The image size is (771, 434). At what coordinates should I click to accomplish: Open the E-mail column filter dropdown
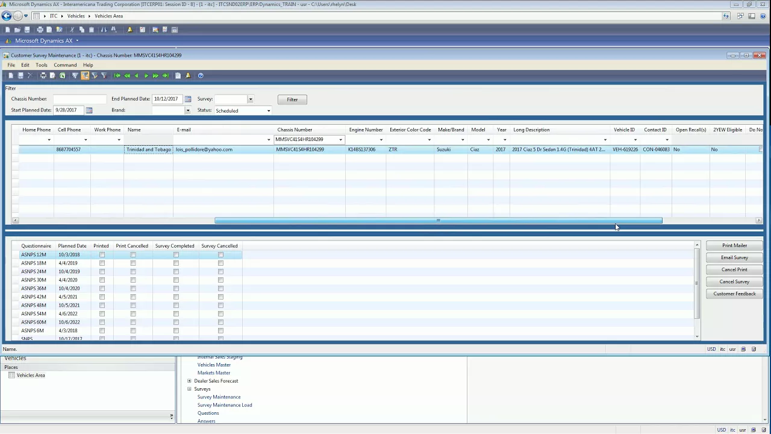point(269,140)
